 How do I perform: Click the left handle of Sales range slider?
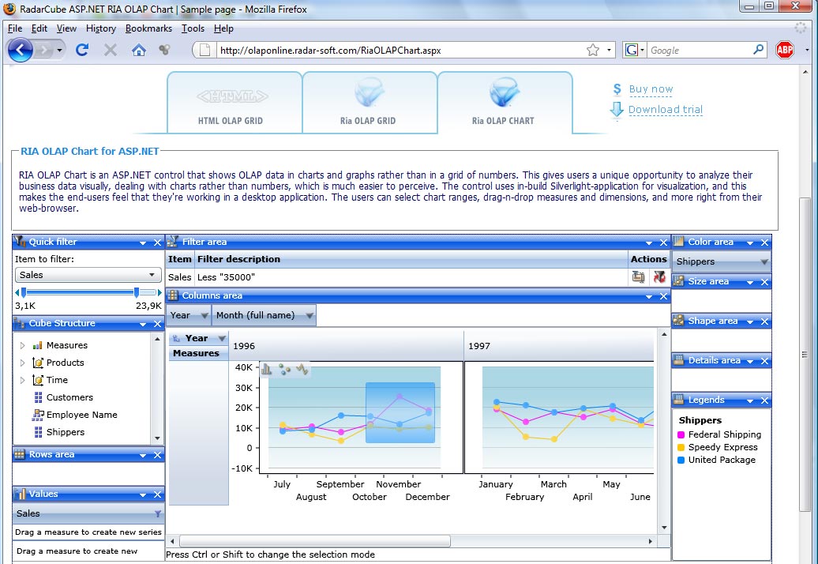[24, 292]
